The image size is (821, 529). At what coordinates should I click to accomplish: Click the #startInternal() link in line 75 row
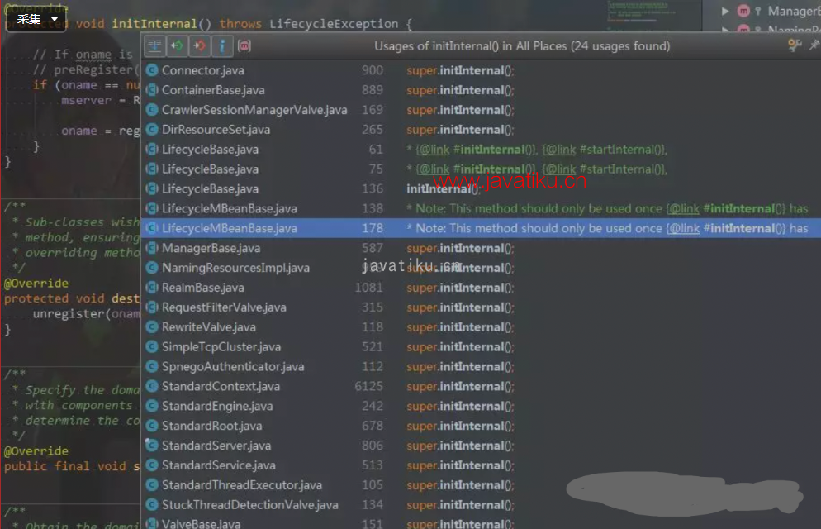click(621, 169)
